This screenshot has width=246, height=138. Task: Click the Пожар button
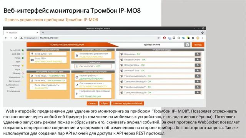[x=92, y=103]
